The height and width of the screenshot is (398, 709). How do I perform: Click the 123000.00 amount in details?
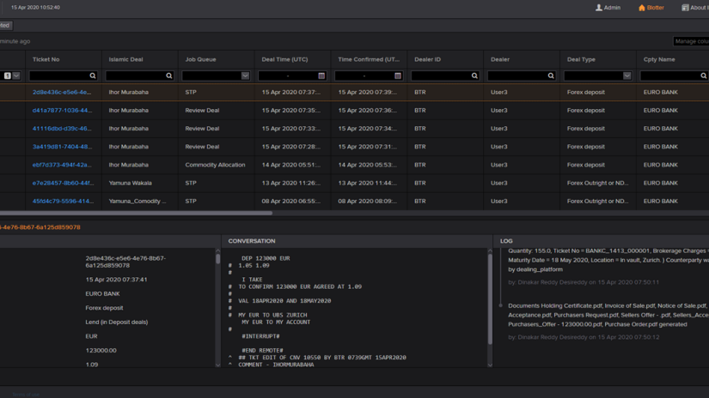pyautogui.click(x=101, y=350)
